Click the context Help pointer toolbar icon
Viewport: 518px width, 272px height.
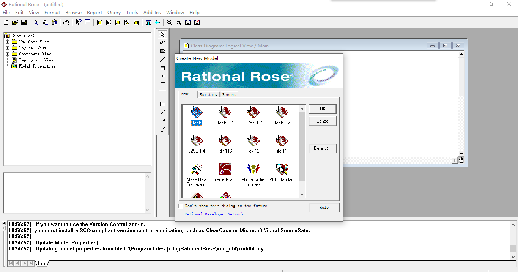tap(78, 22)
